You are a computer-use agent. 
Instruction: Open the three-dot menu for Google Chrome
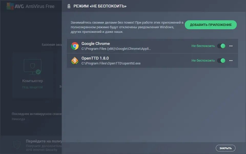[231, 46]
